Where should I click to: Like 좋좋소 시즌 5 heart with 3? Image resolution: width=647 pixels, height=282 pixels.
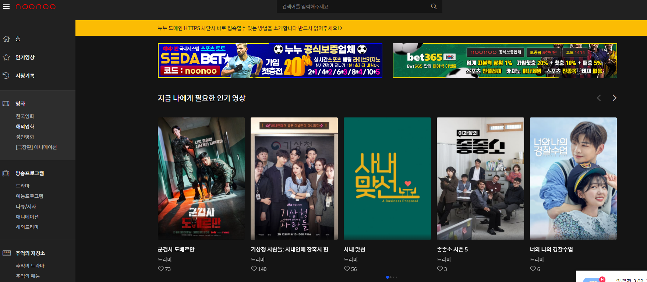(x=440, y=269)
